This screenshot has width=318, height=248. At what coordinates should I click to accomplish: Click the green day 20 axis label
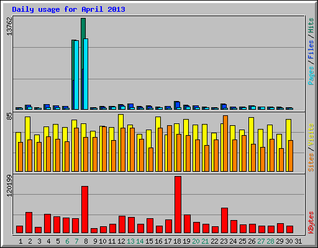(x=196, y=241)
